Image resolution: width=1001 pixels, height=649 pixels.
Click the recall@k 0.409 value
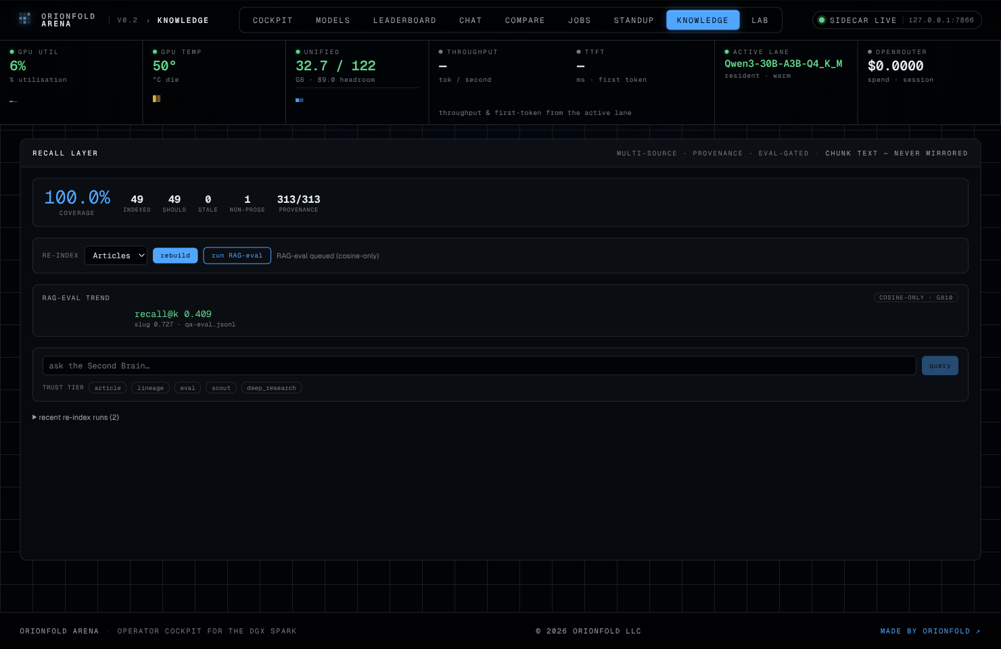click(173, 314)
